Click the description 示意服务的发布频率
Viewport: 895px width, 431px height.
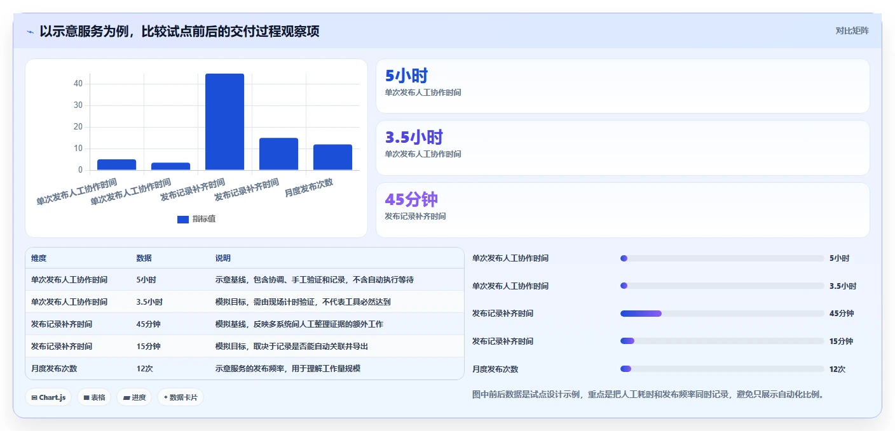(288, 368)
